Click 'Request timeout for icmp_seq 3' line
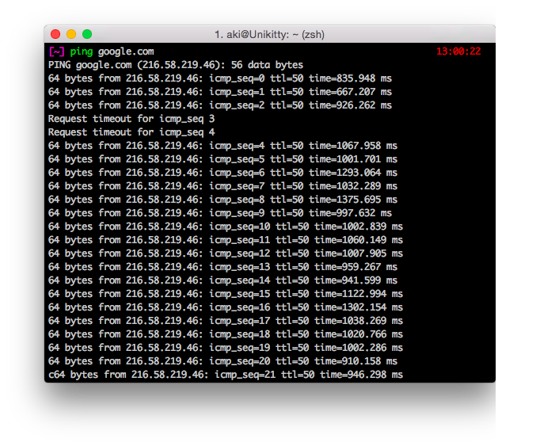 [x=131, y=119]
